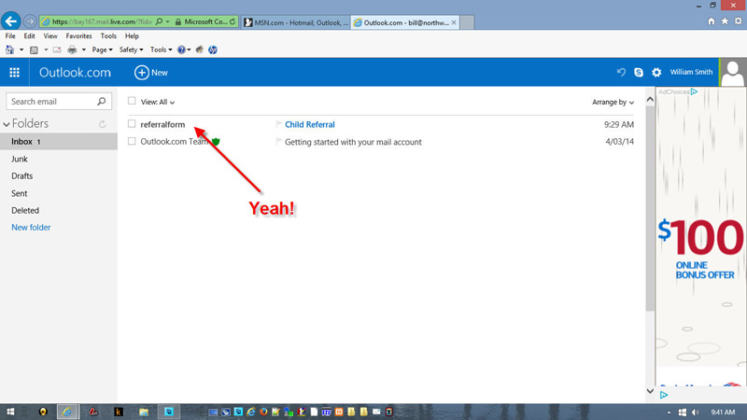Click the message list scrollbar down arrow

pos(650,391)
